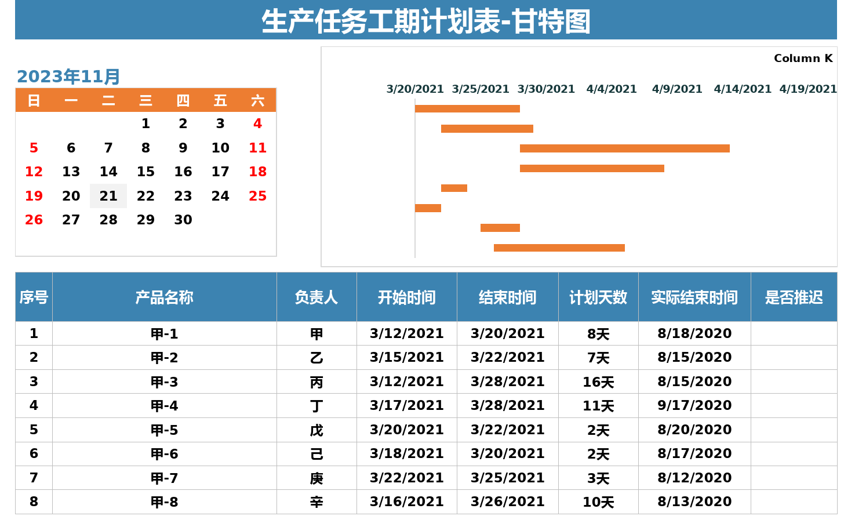Select start time 3/18/2021 cell
This screenshot has height=516, width=855.
(x=407, y=454)
